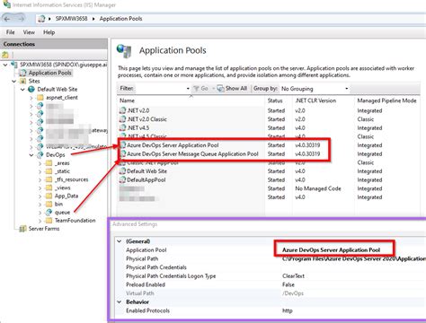
Task: Select Application Pools in Connections tree
Action: [x=50, y=73]
